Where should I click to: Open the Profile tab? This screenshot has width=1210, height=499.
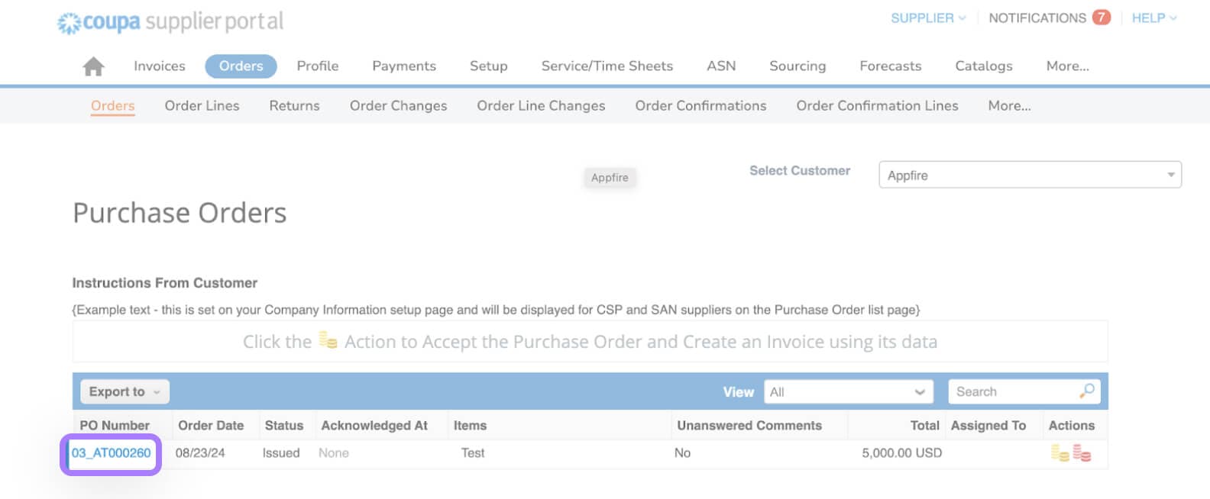318,66
